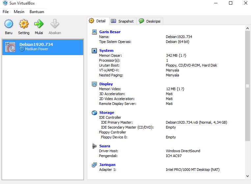Click the Display section screen icon
The image size is (251, 184).
coord(94,84)
